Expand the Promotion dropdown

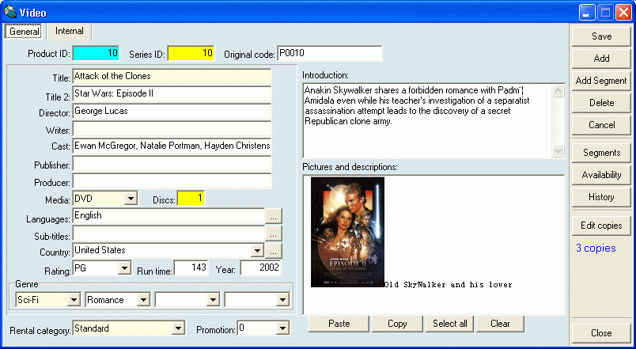click(x=282, y=328)
